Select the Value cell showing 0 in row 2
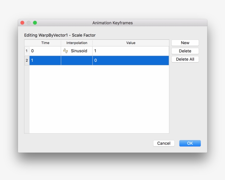 click(x=131, y=60)
